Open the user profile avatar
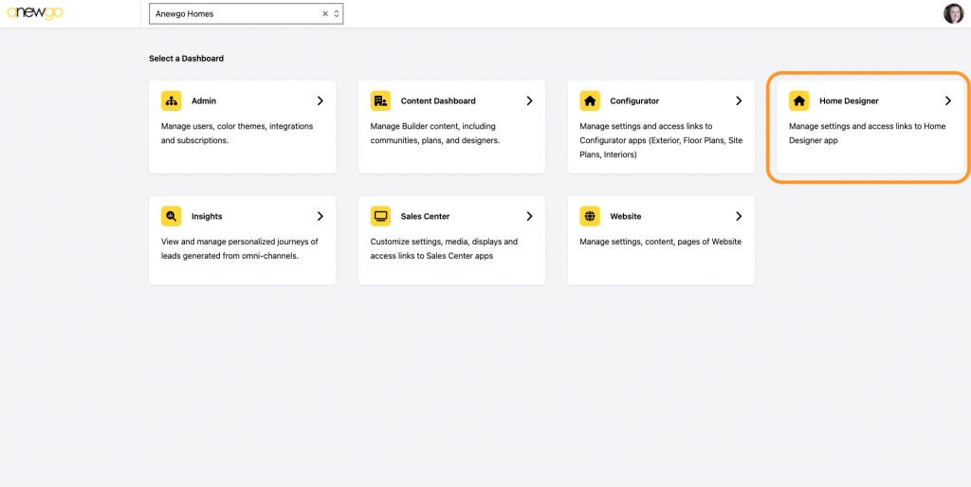 953,13
